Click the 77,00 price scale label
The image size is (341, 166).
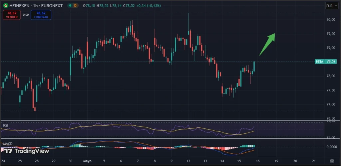pos(331,104)
